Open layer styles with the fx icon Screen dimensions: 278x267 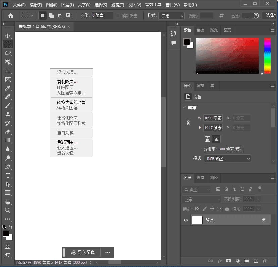(x=220, y=261)
